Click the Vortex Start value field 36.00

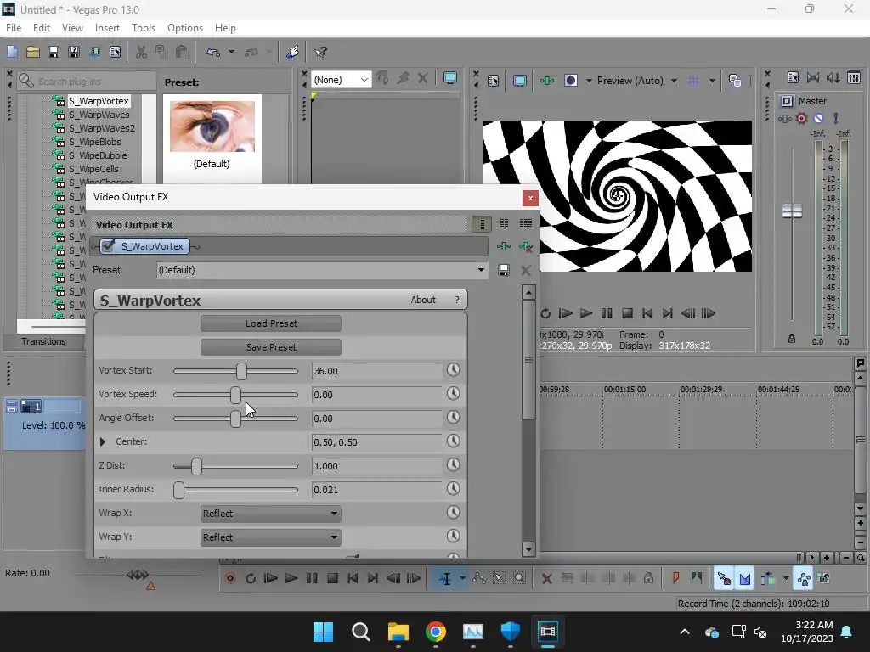point(376,371)
